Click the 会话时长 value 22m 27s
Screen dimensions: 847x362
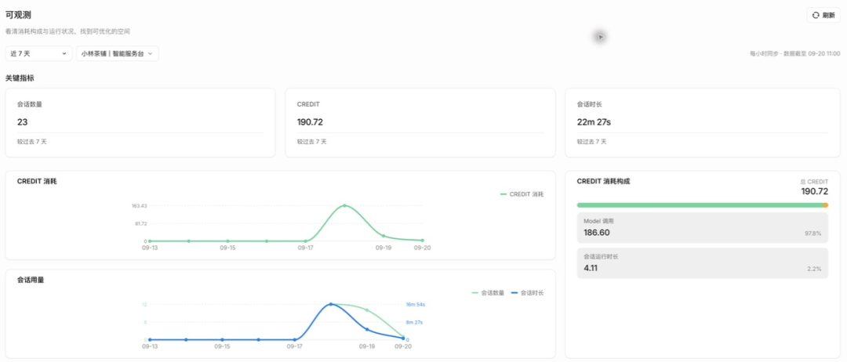[594, 122]
